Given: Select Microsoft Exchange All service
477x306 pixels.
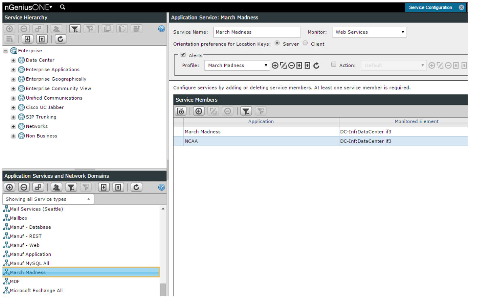Looking at the screenshot, I should 36,291.
